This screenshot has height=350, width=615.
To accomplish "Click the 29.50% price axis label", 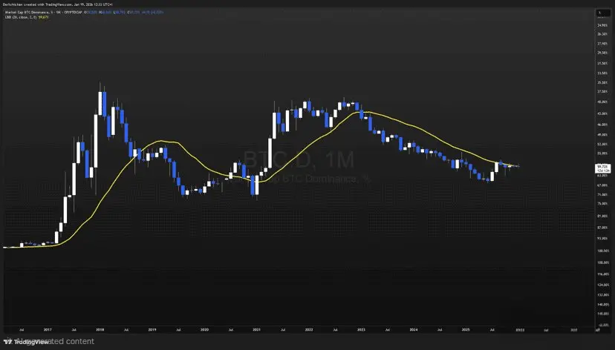I will pos(602,53).
